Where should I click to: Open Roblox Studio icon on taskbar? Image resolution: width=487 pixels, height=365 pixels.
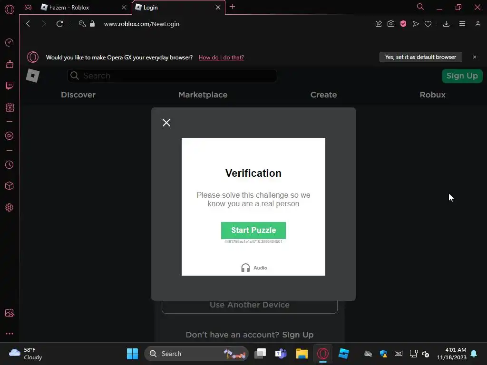click(x=344, y=354)
